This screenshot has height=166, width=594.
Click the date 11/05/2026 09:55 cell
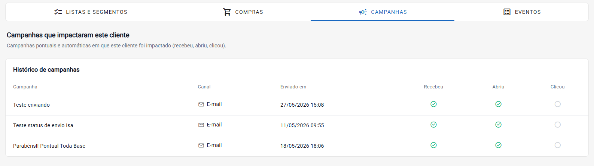pyautogui.click(x=302, y=125)
